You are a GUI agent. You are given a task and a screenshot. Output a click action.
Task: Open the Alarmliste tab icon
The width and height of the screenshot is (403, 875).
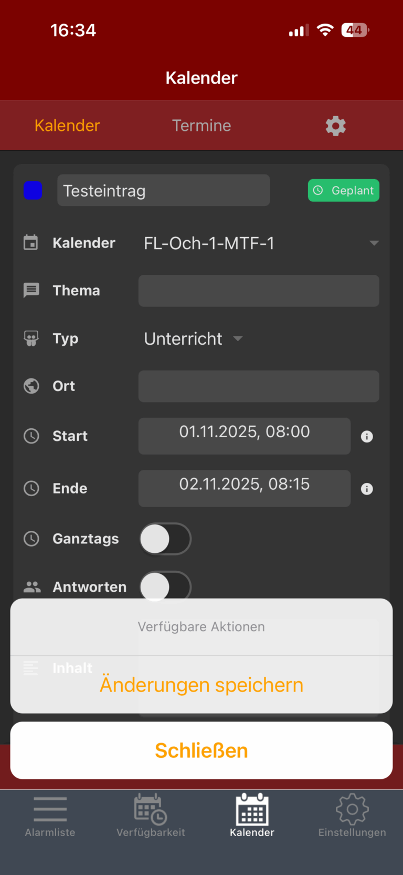point(50,809)
